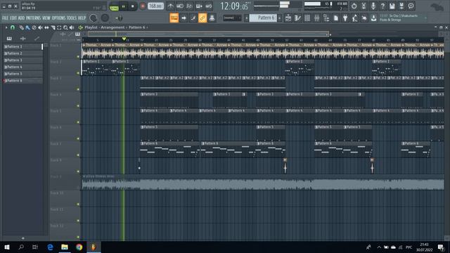Open the PATTERNS menu
The height and width of the screenshot is (253, 450).
(33, 18)
